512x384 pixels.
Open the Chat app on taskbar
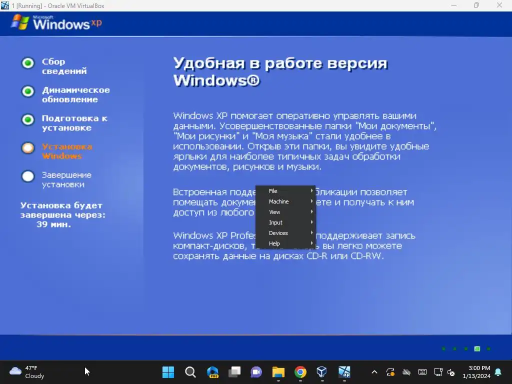coord(256,372)
